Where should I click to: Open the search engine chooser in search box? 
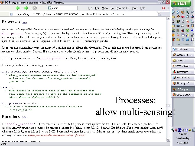[x=50, y=8]
